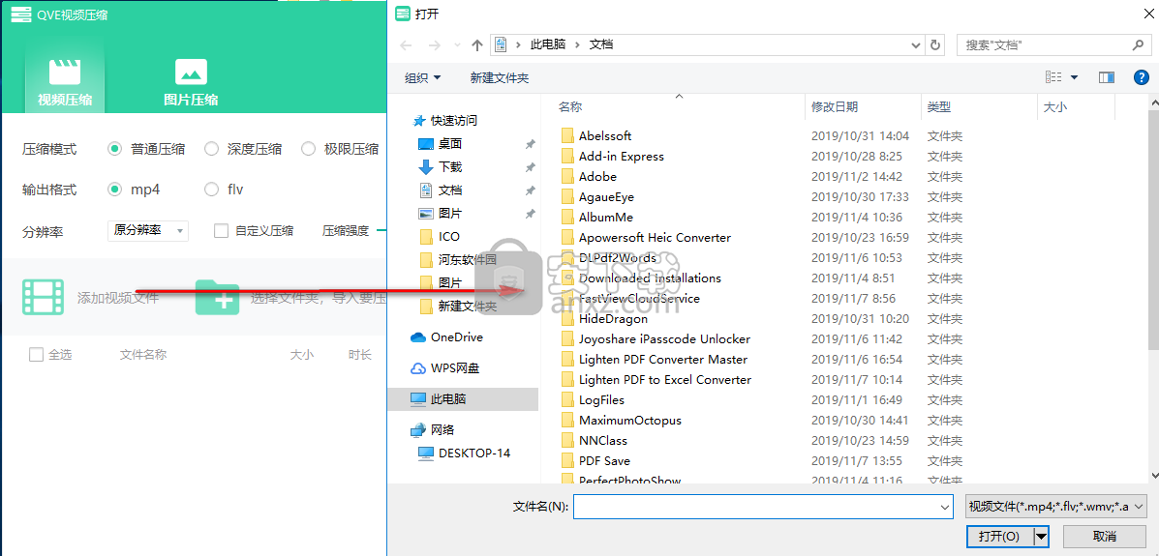Open the 视频压缩 tab in QVE window
The image size is (1159, 556).
[x=65, y=82]
